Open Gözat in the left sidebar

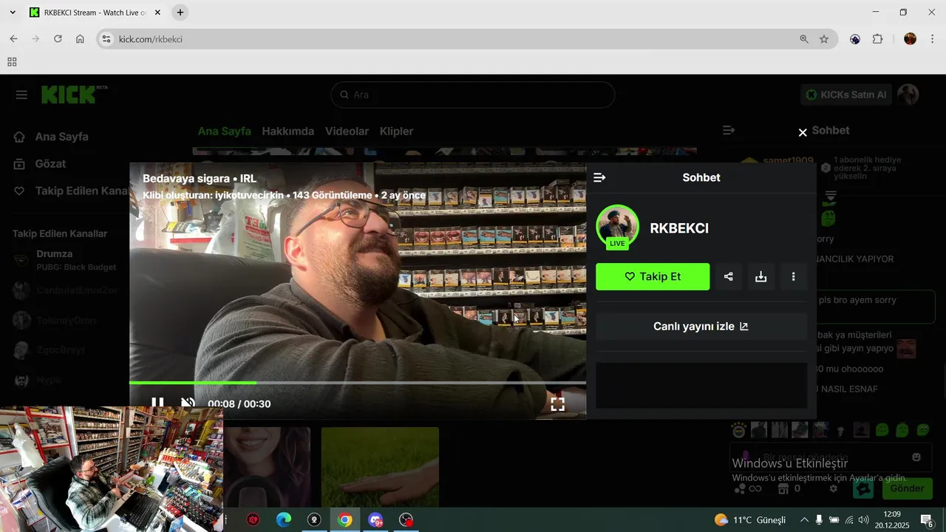pos(50,164)
